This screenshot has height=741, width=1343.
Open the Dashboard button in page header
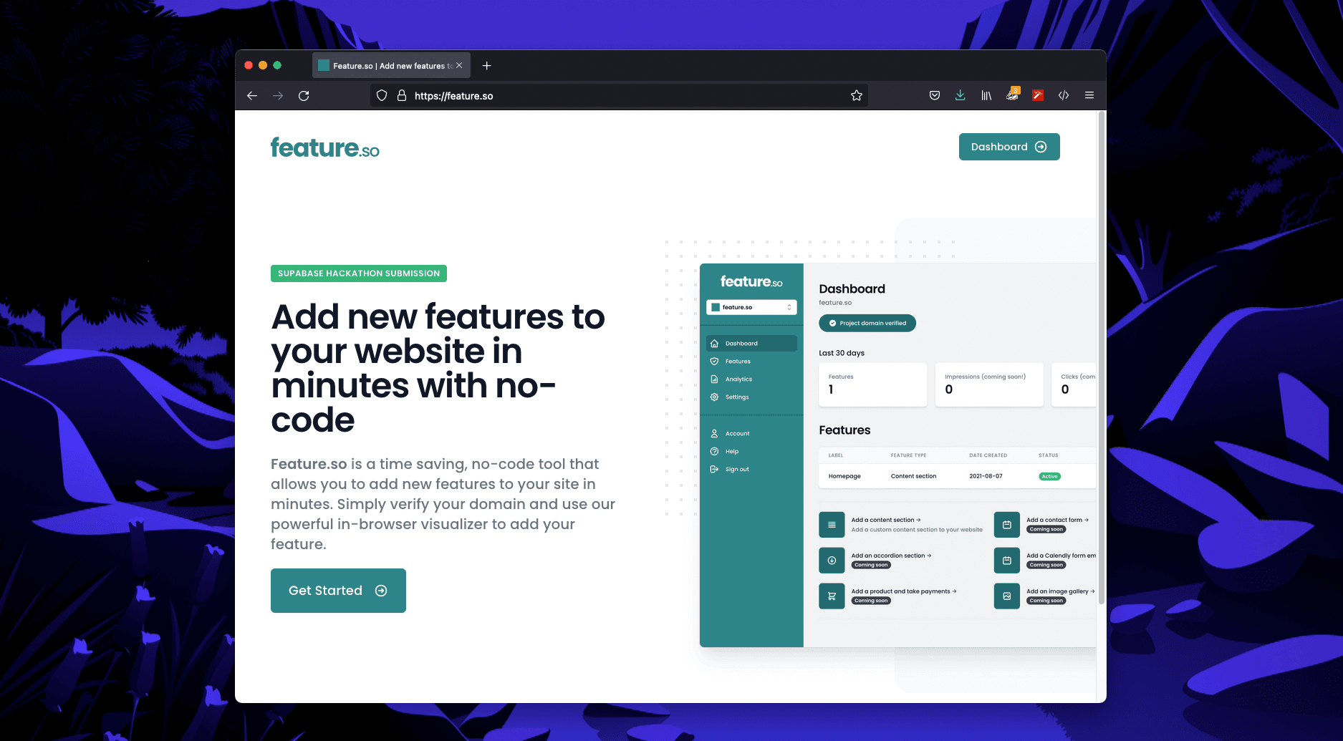click(1009, 147)
